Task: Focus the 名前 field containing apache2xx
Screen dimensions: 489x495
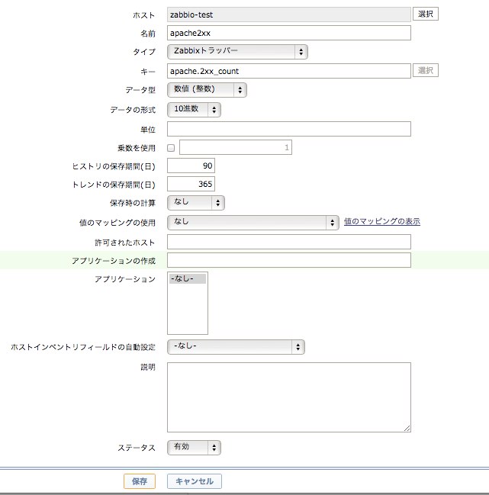Action: point(289,33)
